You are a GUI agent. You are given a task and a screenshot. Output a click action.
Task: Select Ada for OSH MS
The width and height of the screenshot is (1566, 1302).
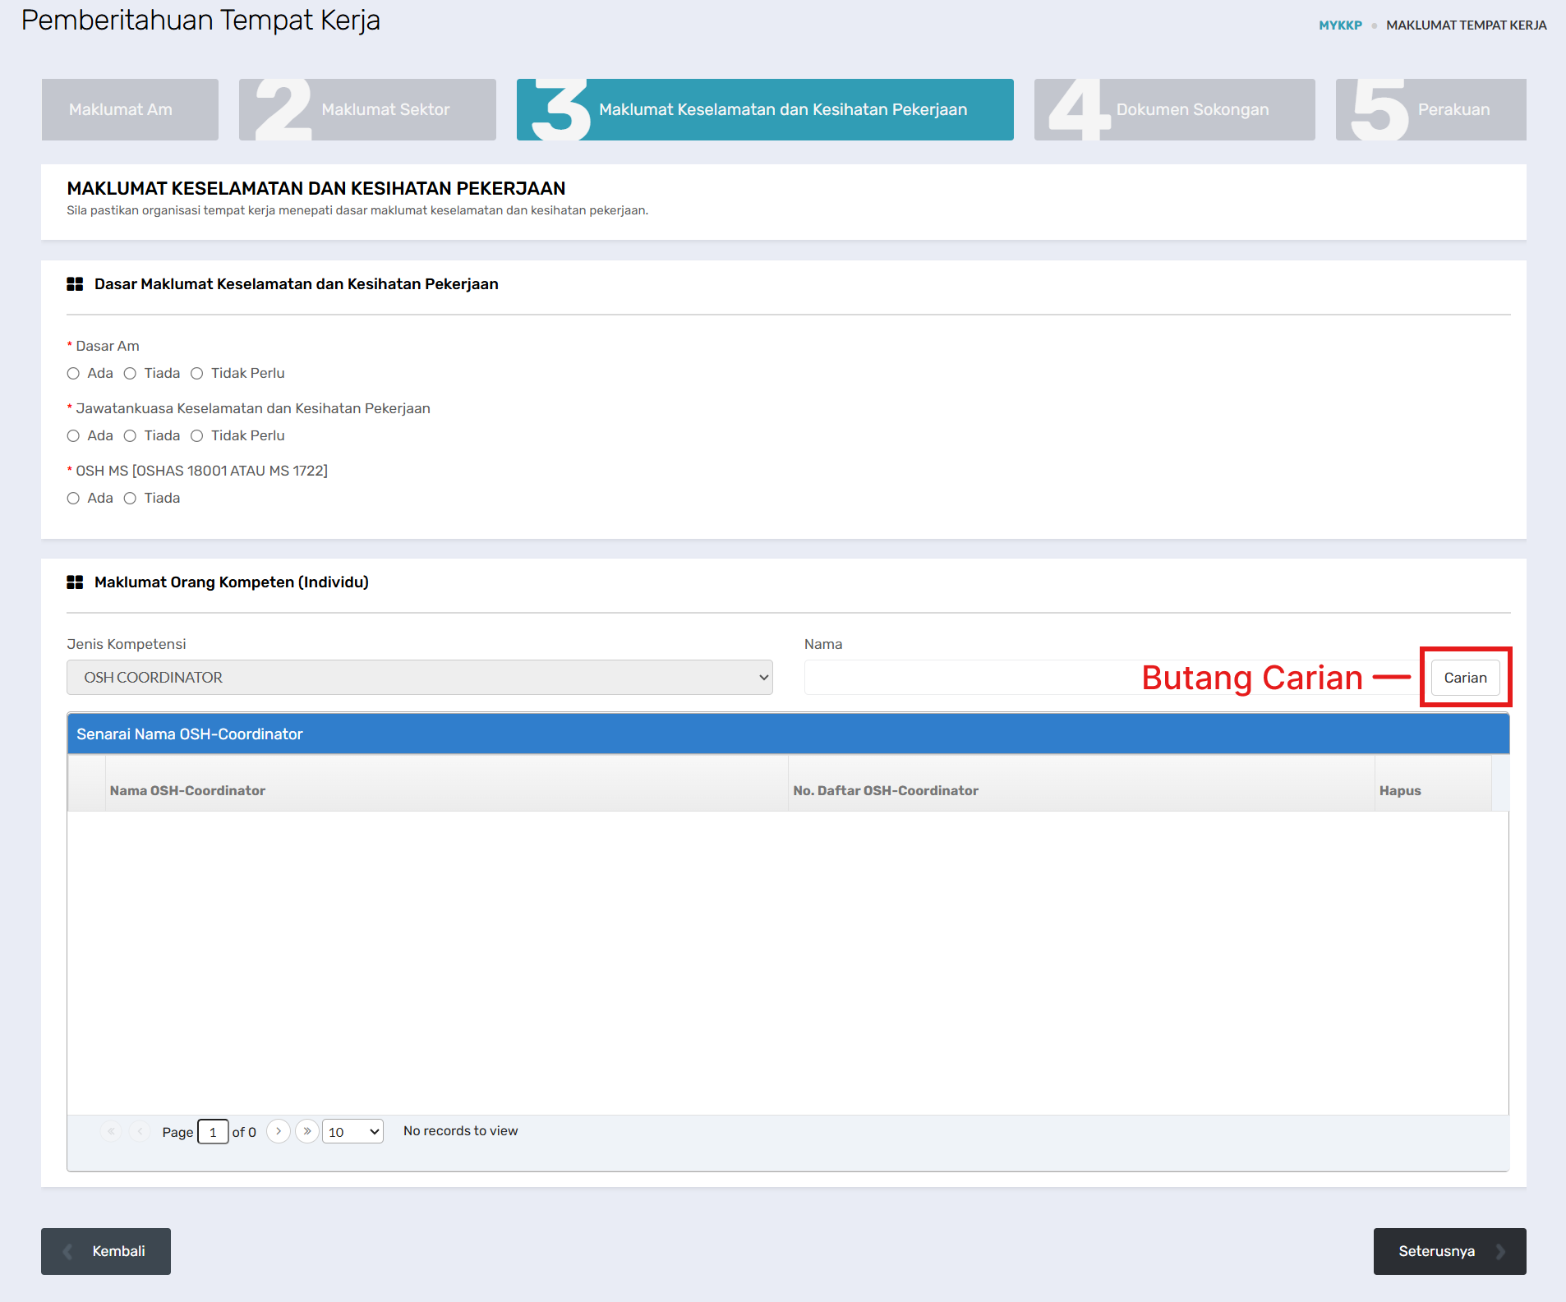[74, 499]
